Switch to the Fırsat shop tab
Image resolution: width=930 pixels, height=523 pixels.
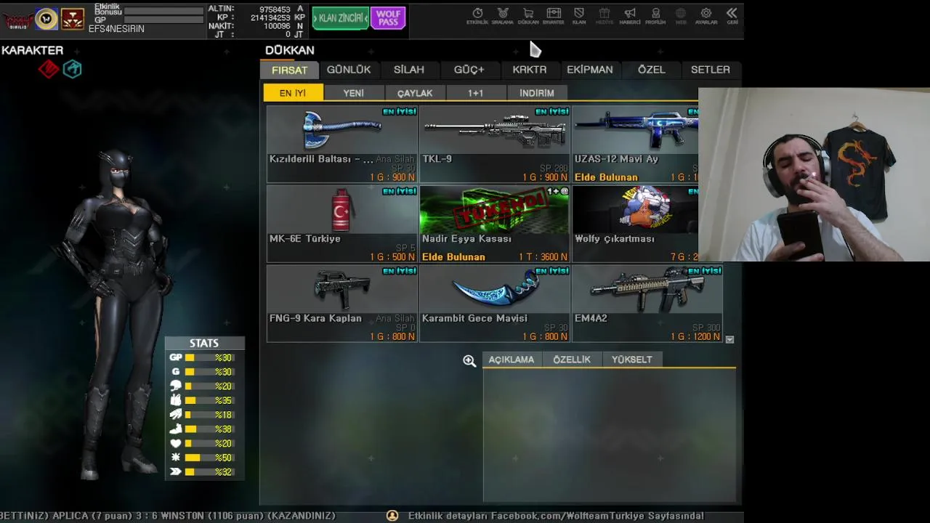[289, 70]
